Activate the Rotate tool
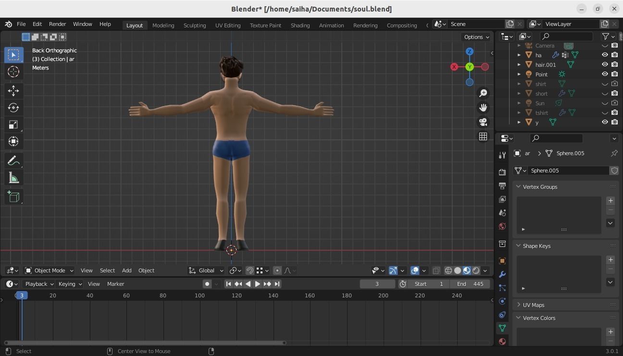The height and width of the screenshot is (356, 623). (x=13, y=108)
